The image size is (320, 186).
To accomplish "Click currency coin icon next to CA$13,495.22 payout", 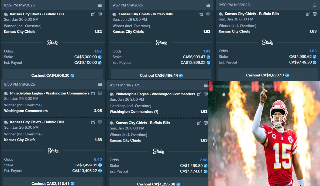I will click(x=100, y=171).
